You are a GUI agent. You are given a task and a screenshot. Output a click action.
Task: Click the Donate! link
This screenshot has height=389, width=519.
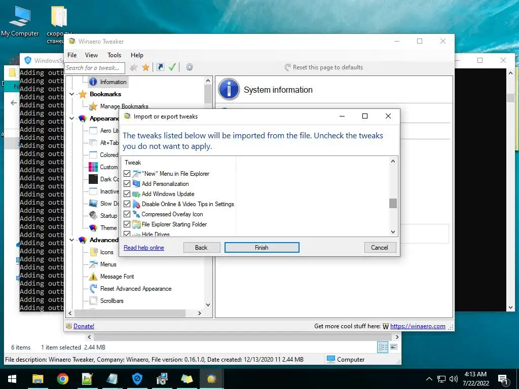point(84,326)
